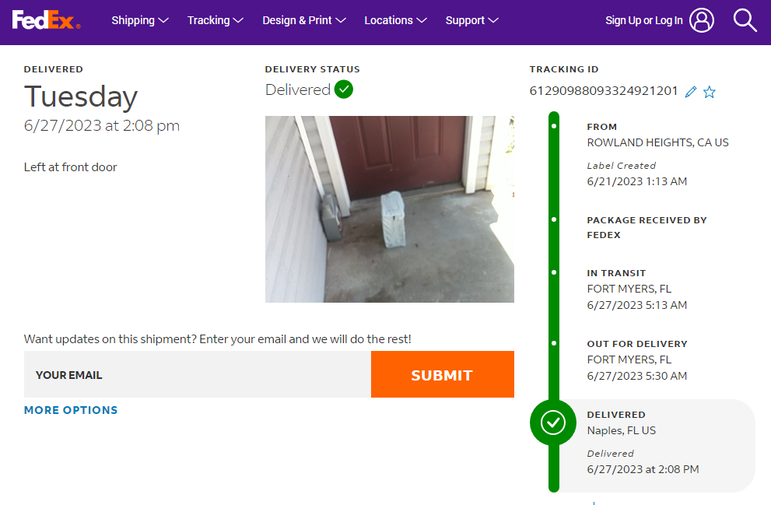Image resolution: width=771 pixels, height=505 pixels.
Task: Expand the Tracking dropdown
Action: [216, 20]
